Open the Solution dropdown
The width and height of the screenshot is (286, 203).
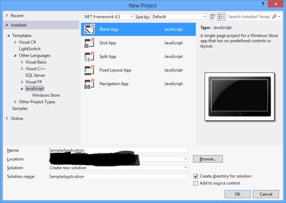pos(118,168)
